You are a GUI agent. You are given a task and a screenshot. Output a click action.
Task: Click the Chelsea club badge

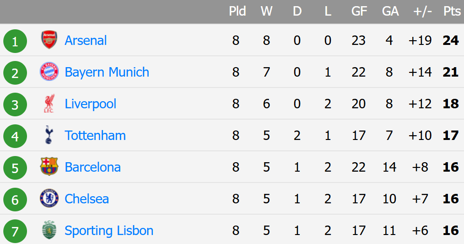[x=49, y=198]
